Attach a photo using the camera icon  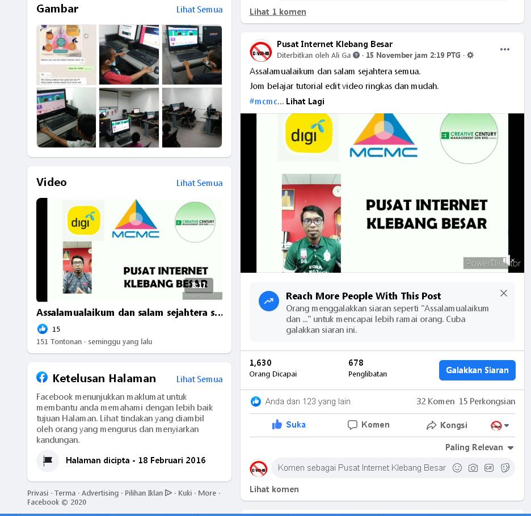(473, 468)
